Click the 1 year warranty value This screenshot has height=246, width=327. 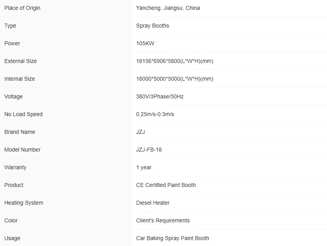(x=144, y=167)
